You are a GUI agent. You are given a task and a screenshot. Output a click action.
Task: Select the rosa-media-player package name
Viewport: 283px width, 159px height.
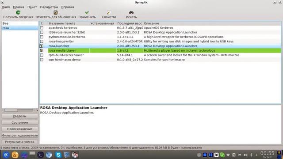click(x=62, y=50)
